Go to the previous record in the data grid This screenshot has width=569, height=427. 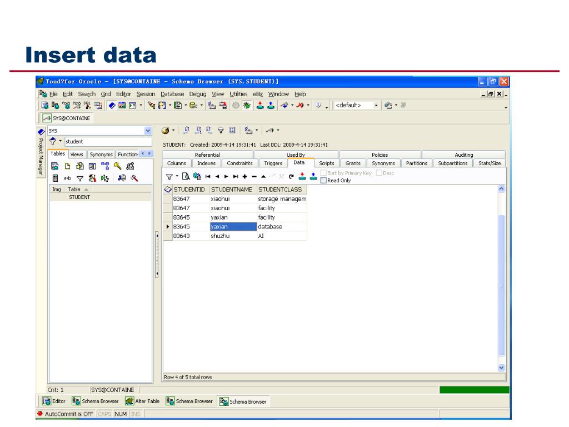[217, 176]
